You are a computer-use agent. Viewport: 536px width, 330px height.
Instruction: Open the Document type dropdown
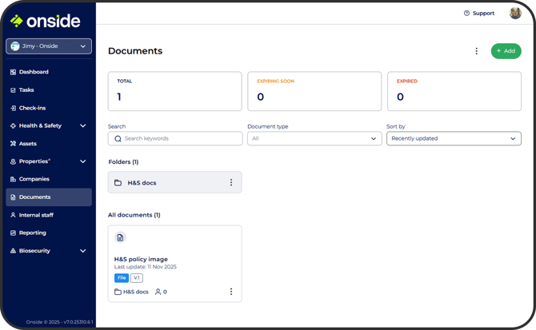click(314, 138)
